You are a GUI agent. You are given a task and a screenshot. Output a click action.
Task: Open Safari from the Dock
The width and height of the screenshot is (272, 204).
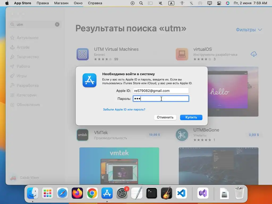click(x=62, y=193)
